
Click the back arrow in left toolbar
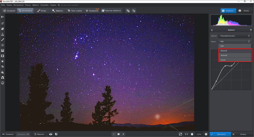click(3, 17)
